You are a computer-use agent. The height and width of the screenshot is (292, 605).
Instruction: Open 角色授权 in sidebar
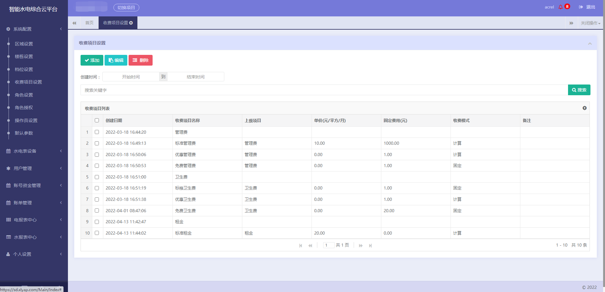(x=24, y=108)
